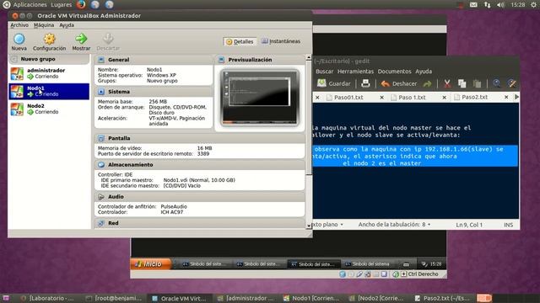Open the tab width dropdown in gedit

394,225
